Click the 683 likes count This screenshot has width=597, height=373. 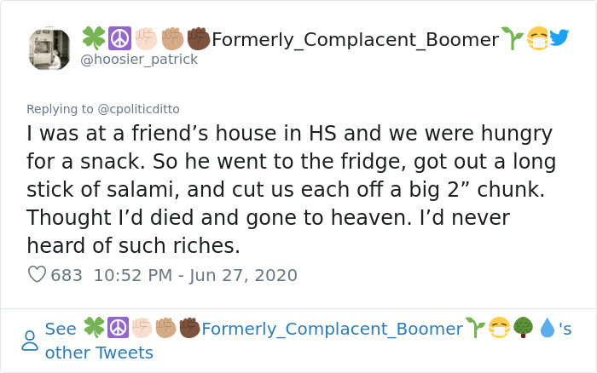coord(67,275)
